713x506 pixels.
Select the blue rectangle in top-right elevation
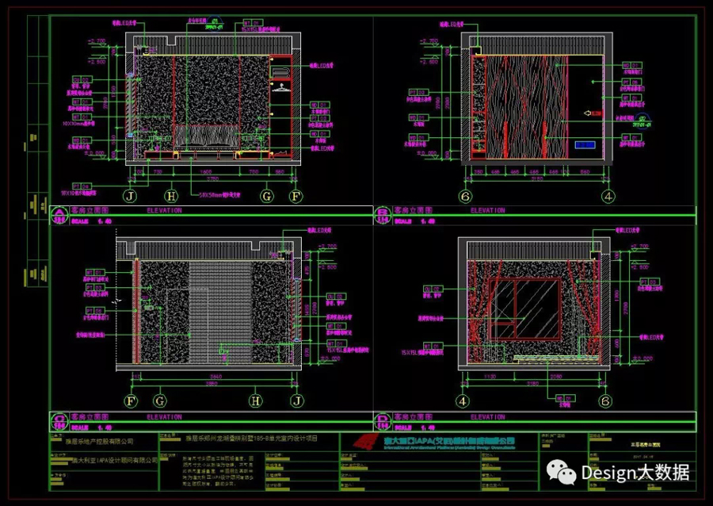click(x=586, y=145)
